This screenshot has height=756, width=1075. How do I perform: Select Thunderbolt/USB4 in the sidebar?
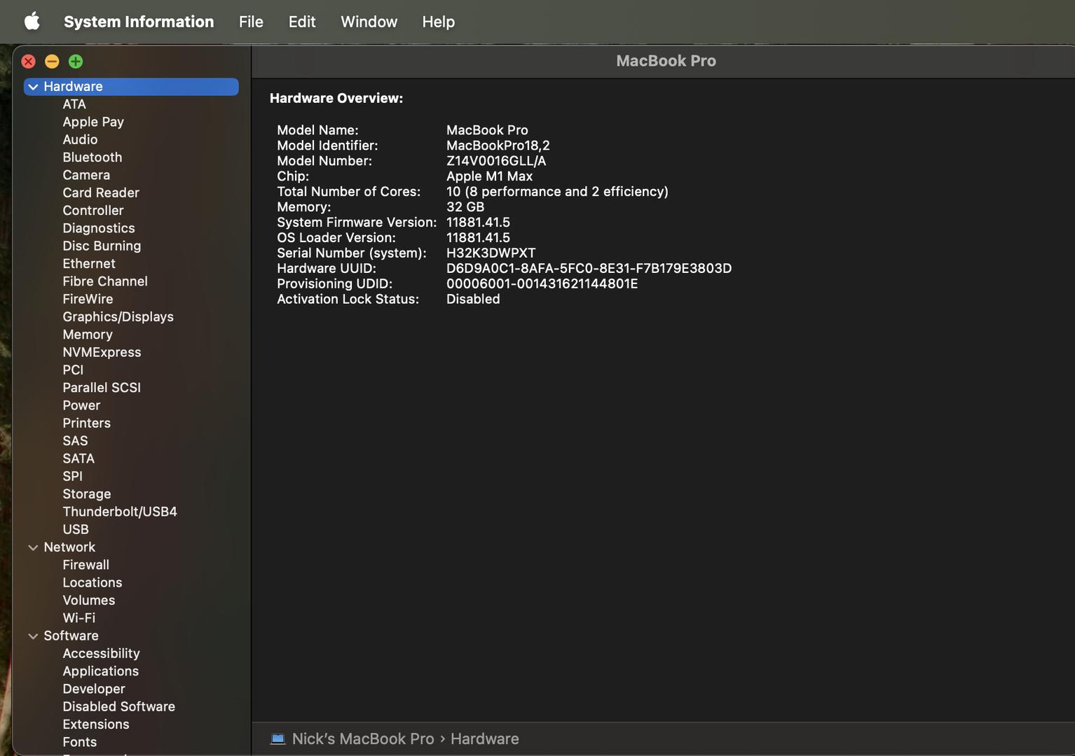pyautogui.click(x=119, y=512)
